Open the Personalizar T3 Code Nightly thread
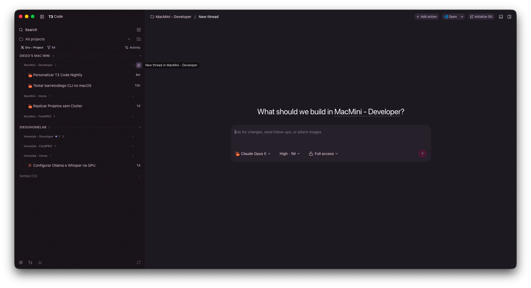Screen dimensions: 531x288 pos(84,75)
